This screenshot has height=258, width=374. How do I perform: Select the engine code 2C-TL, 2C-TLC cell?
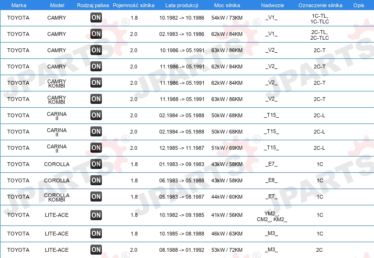[319, 35]
